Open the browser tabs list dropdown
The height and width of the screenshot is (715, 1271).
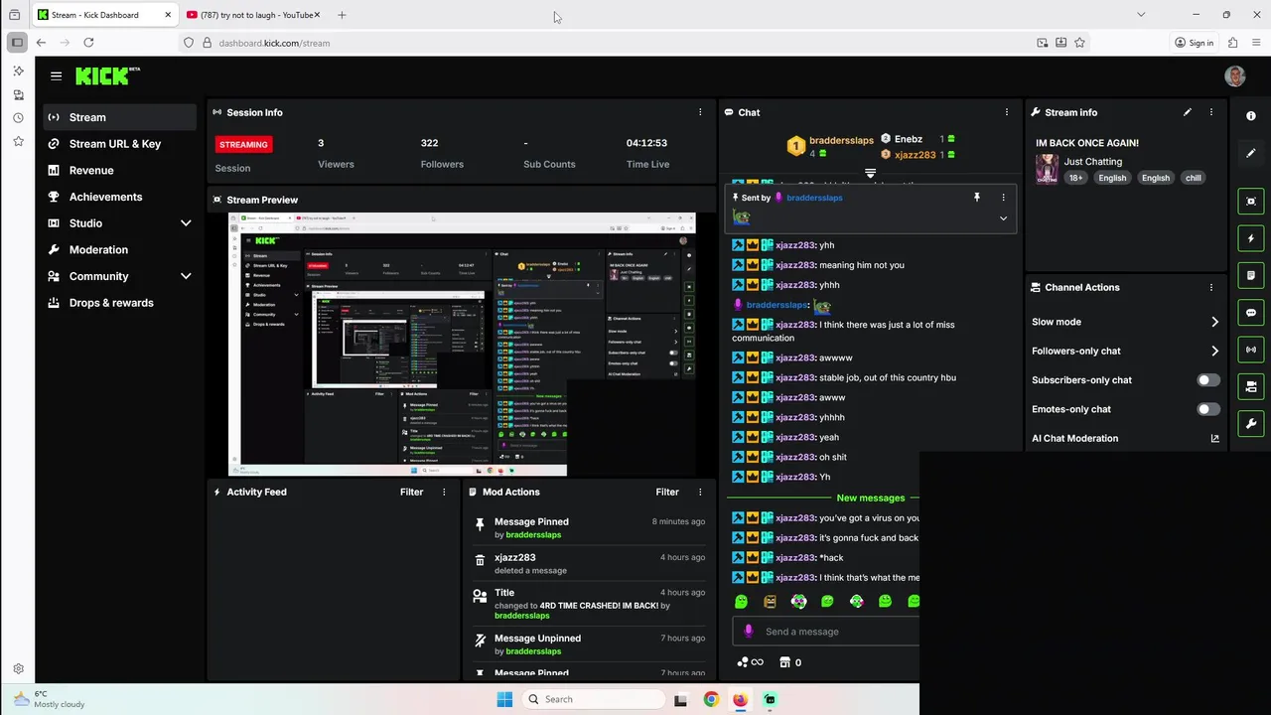[x=1141, y=15]
